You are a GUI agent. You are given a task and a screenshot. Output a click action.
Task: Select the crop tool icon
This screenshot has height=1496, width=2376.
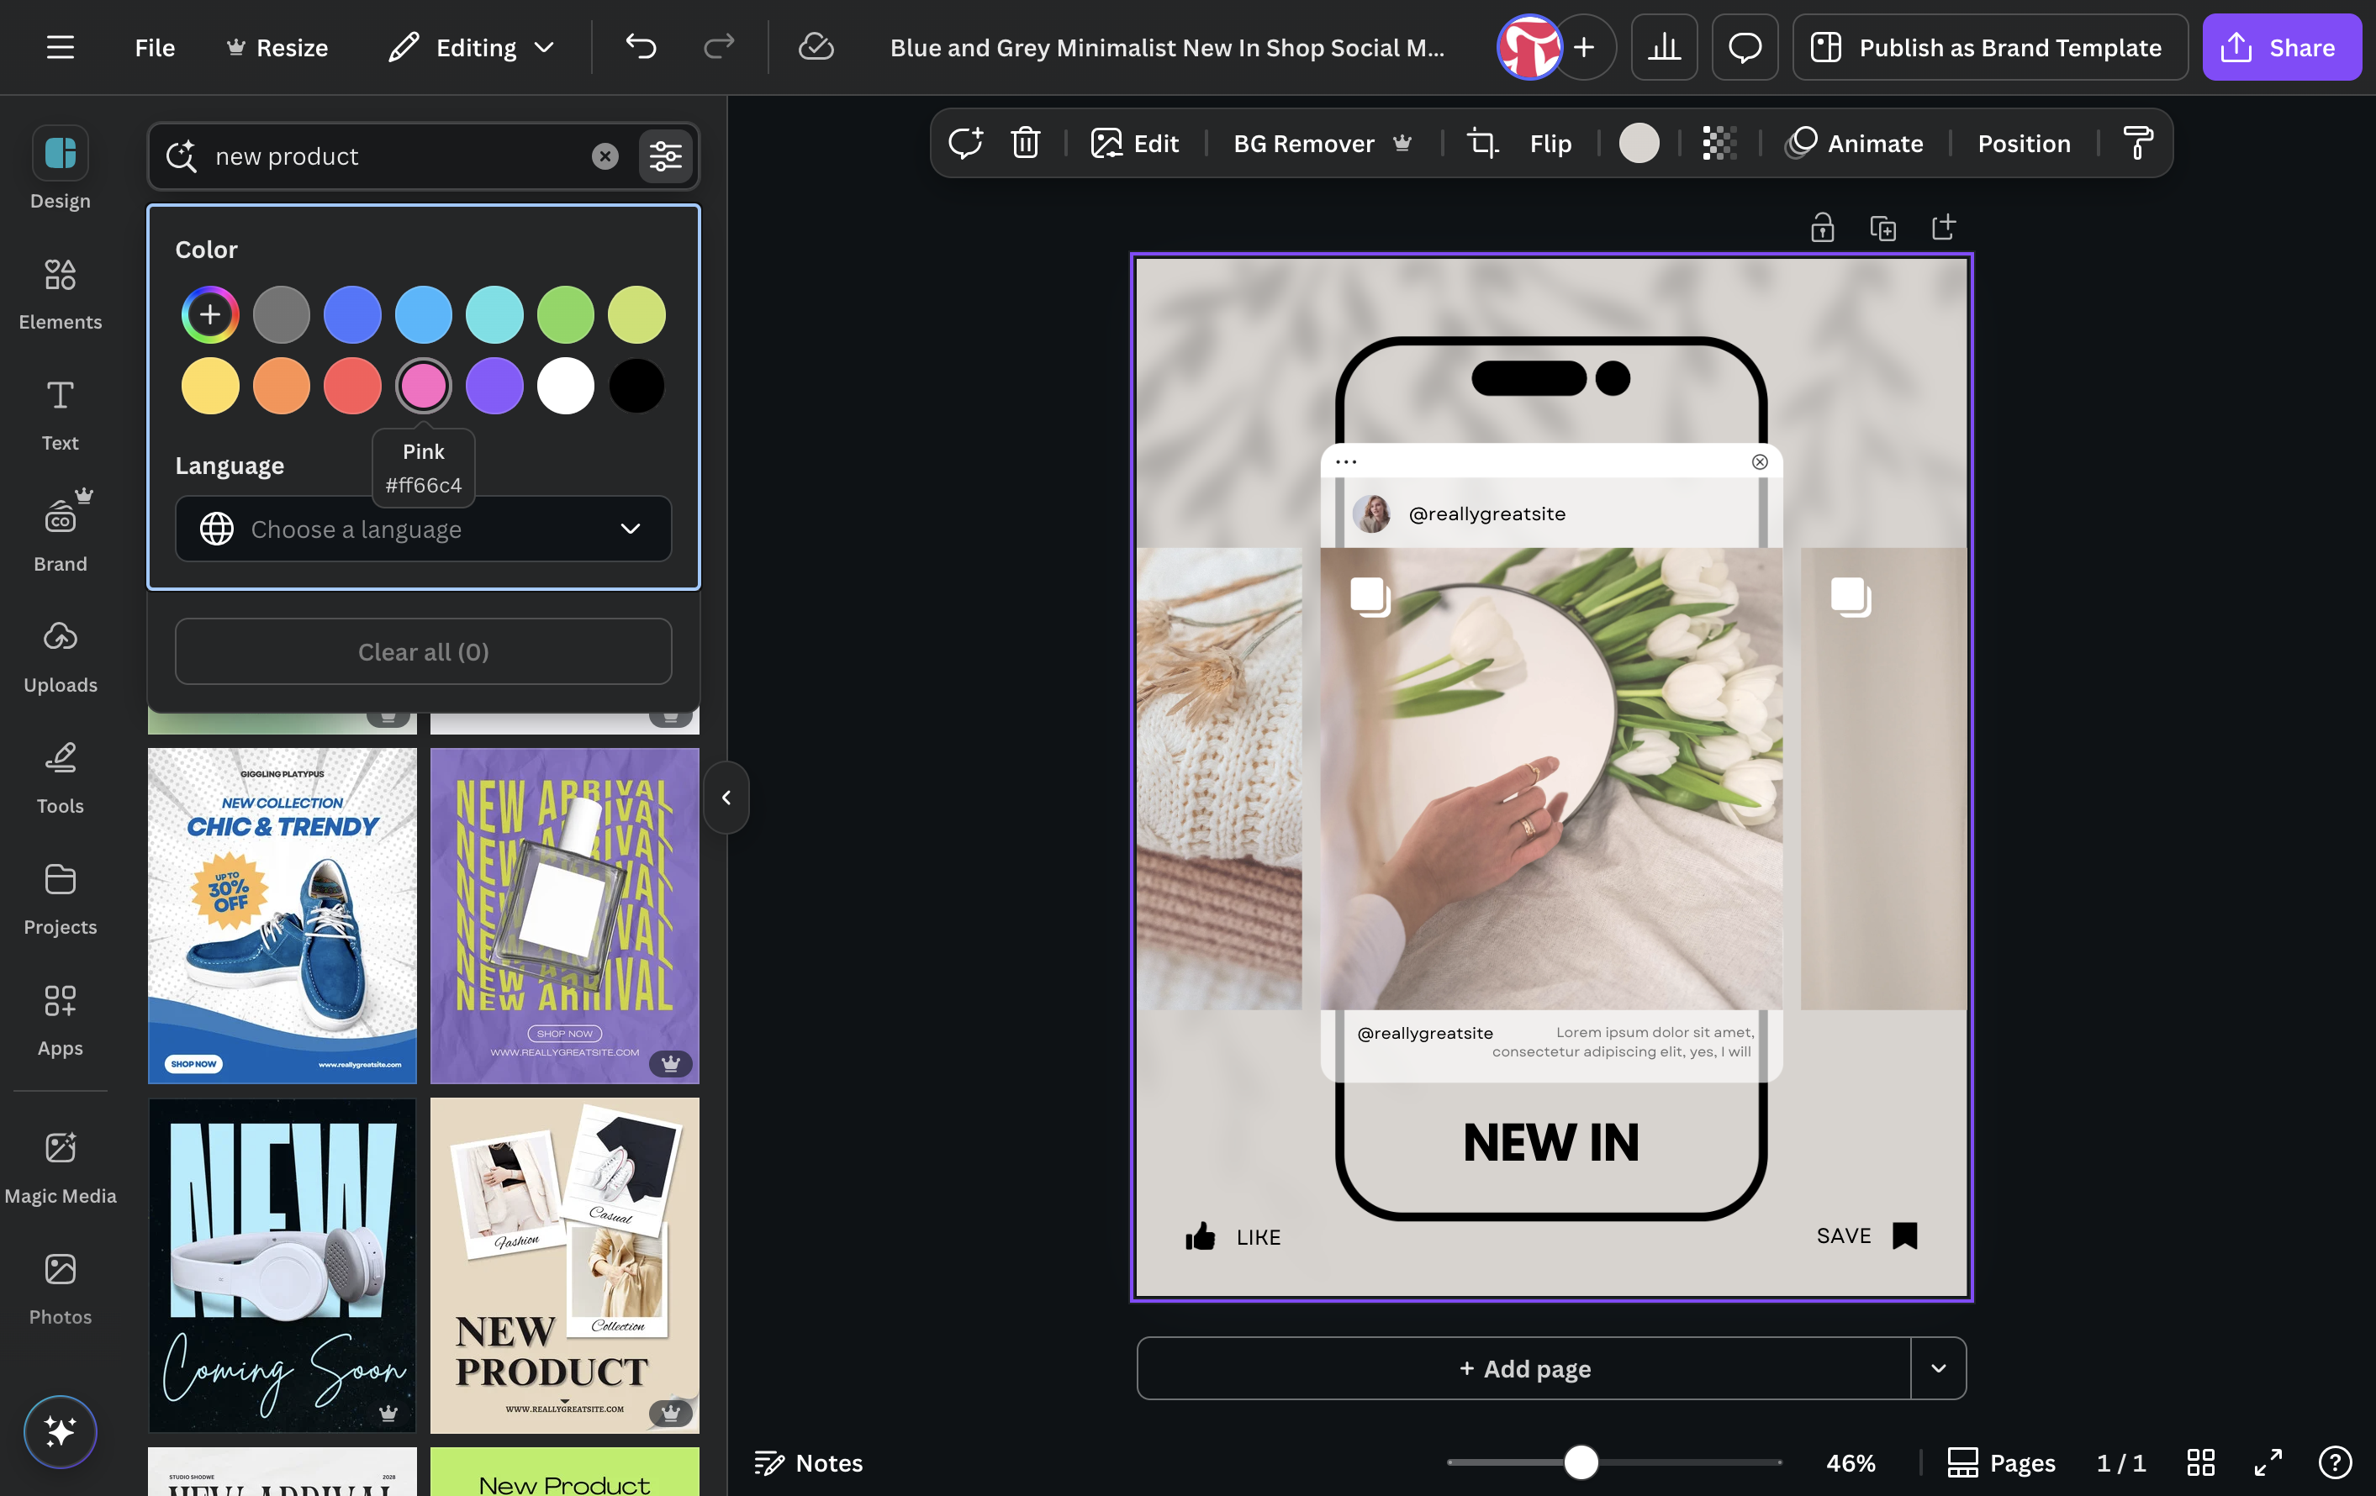click(x=1481, y=143)
